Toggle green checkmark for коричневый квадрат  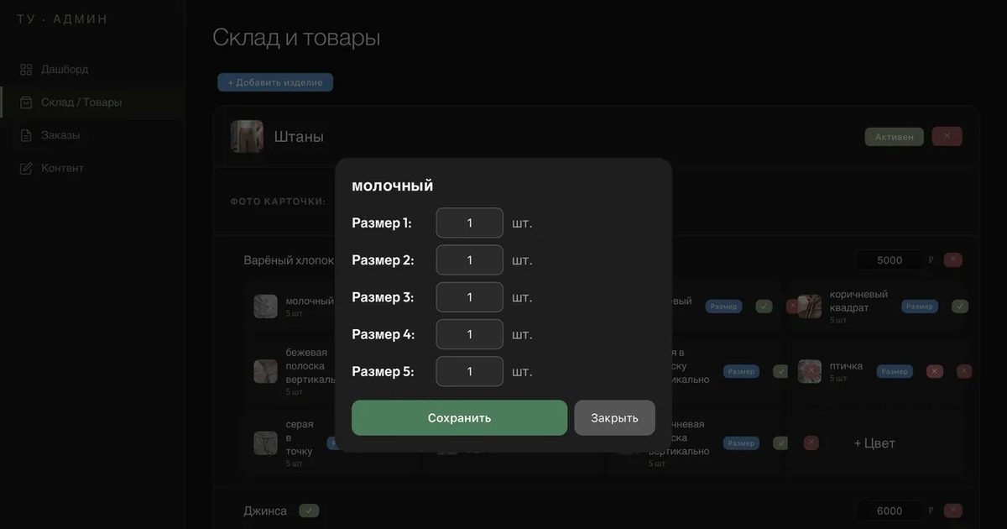960,306
